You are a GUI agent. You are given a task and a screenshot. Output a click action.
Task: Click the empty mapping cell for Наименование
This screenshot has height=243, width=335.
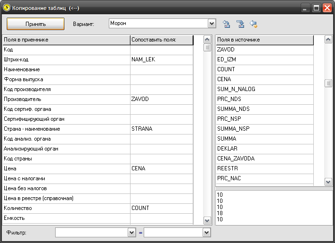(162, 69)
